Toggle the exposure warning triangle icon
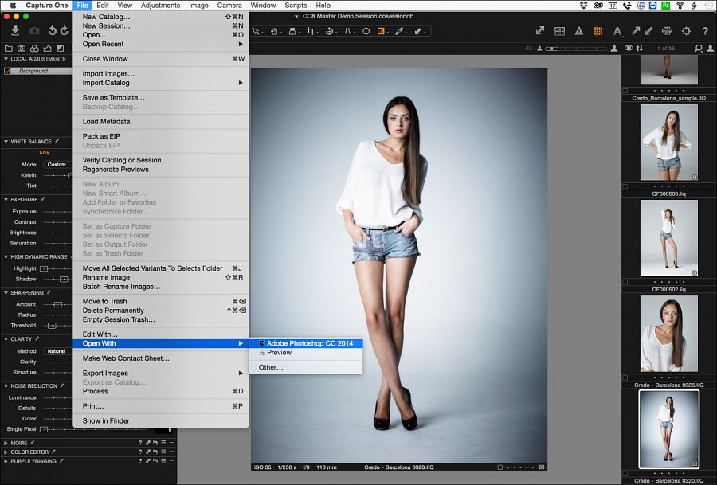This screenshot has height=485, width=717. click(x=578, y=32)
